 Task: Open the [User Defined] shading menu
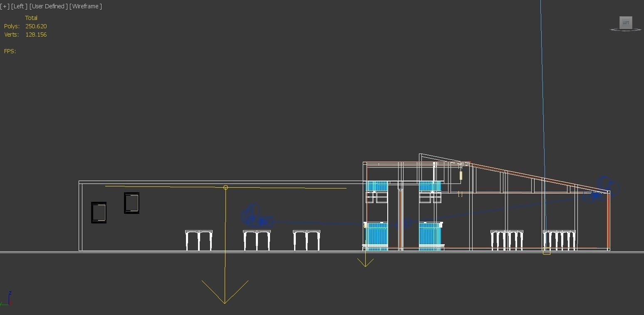coord(48,6)
